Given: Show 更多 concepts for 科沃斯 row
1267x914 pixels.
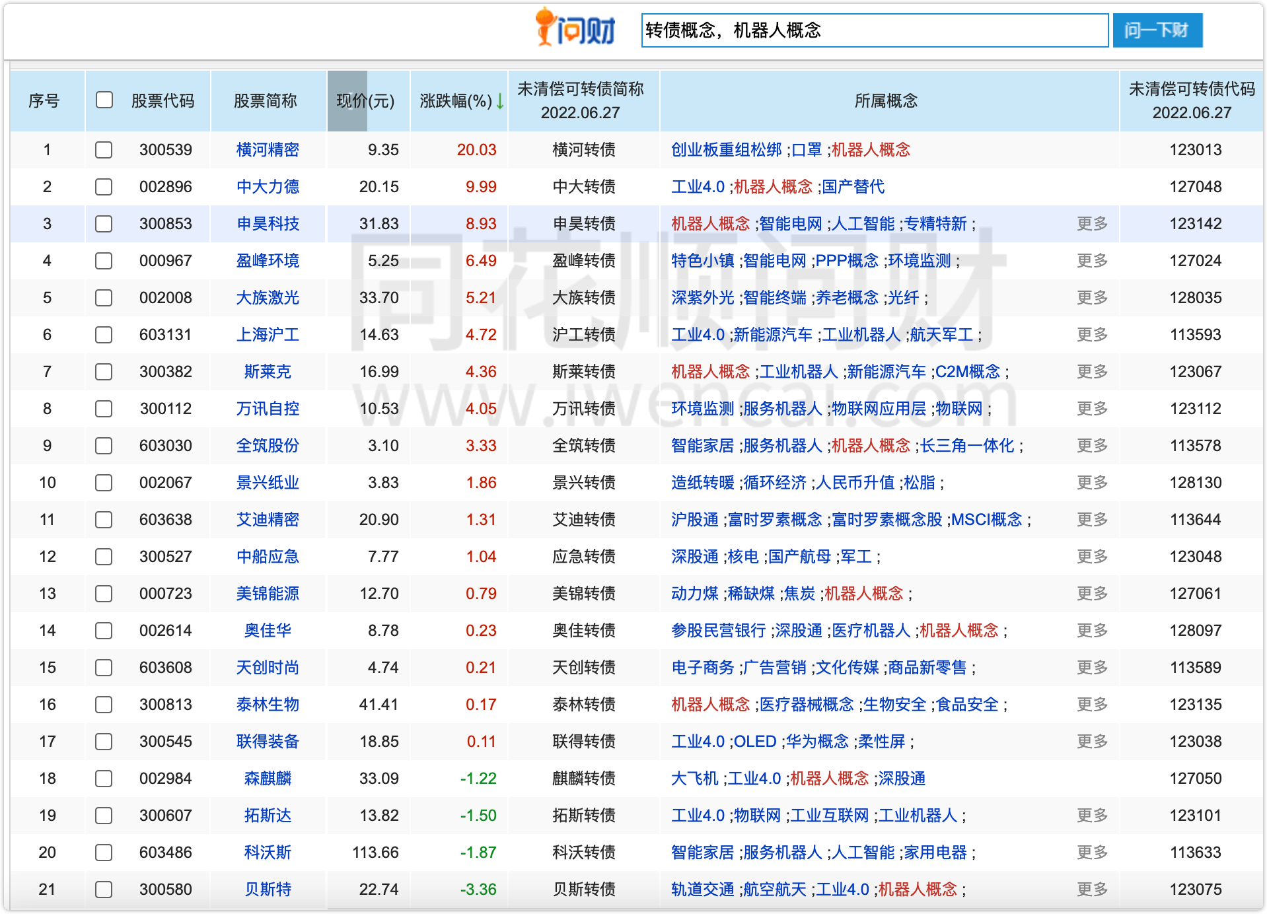Looking at the screenshot, I should click(x=1092, y=853).
